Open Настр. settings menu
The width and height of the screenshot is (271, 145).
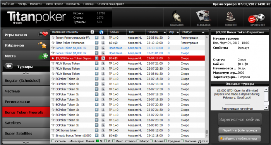pos(22,4)
